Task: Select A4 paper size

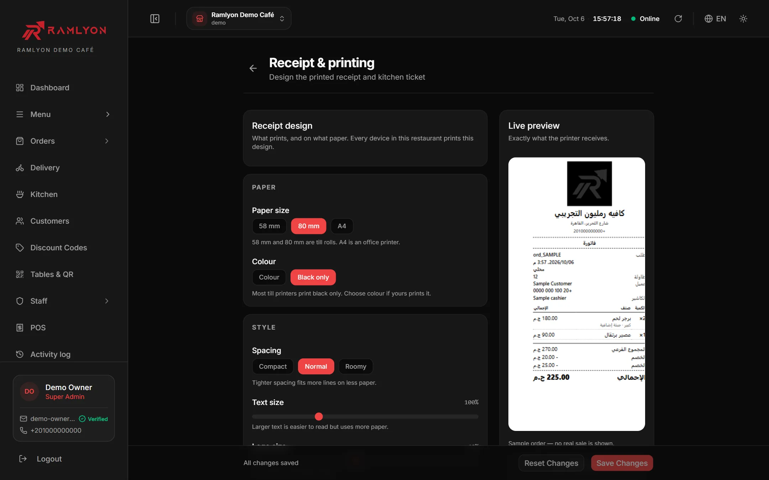Action: tap(342, 226)
